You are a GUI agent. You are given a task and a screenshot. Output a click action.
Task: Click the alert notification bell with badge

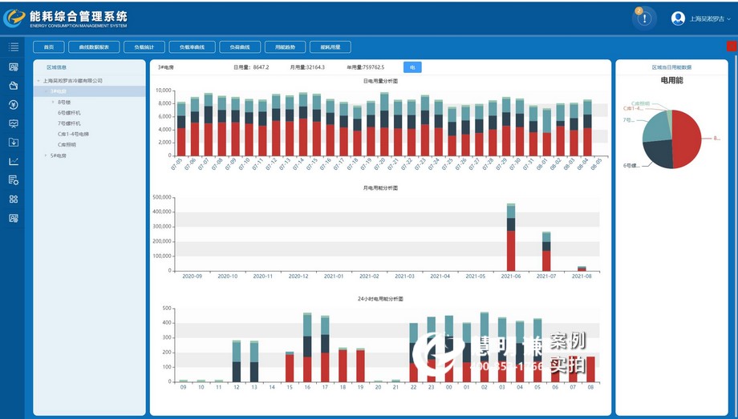tap(644, 18)
